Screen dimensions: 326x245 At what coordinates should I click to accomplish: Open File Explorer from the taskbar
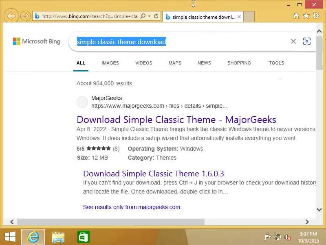(58, 237)
